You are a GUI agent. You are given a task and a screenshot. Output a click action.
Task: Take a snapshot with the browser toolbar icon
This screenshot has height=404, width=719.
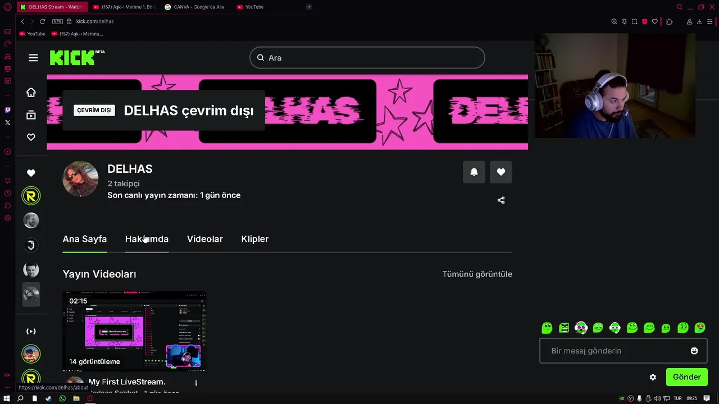point(634,21)
